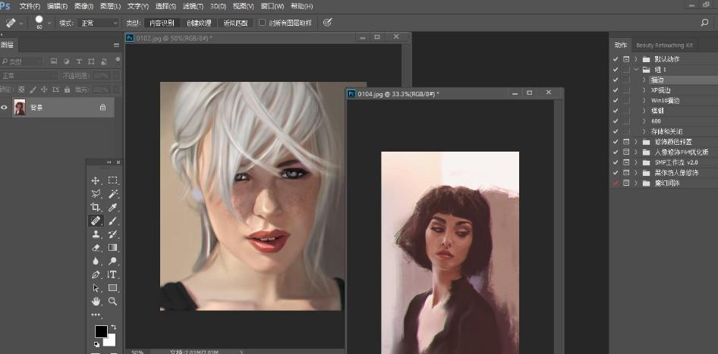Expand the 描边 action steps
This screenshot has height=354, width=718.
click(x=644, y=80)
